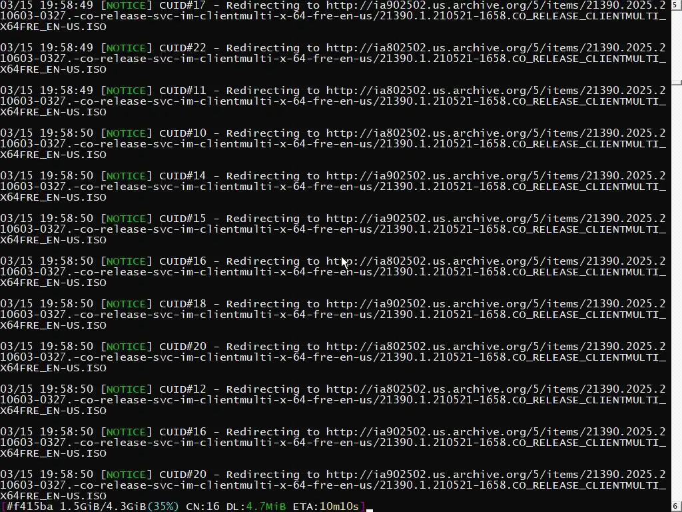Click the X64FRE_EN-US.ISO filename on the last log entry
The image size is (682, 512).
click(x=53, y=496)
